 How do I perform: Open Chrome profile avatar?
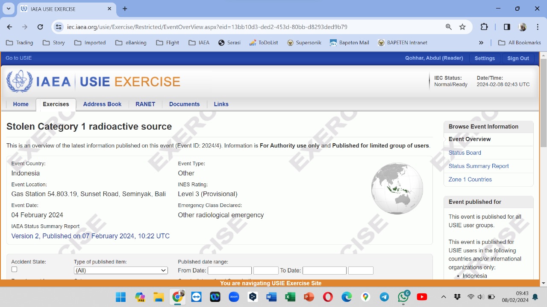(522, 27)
